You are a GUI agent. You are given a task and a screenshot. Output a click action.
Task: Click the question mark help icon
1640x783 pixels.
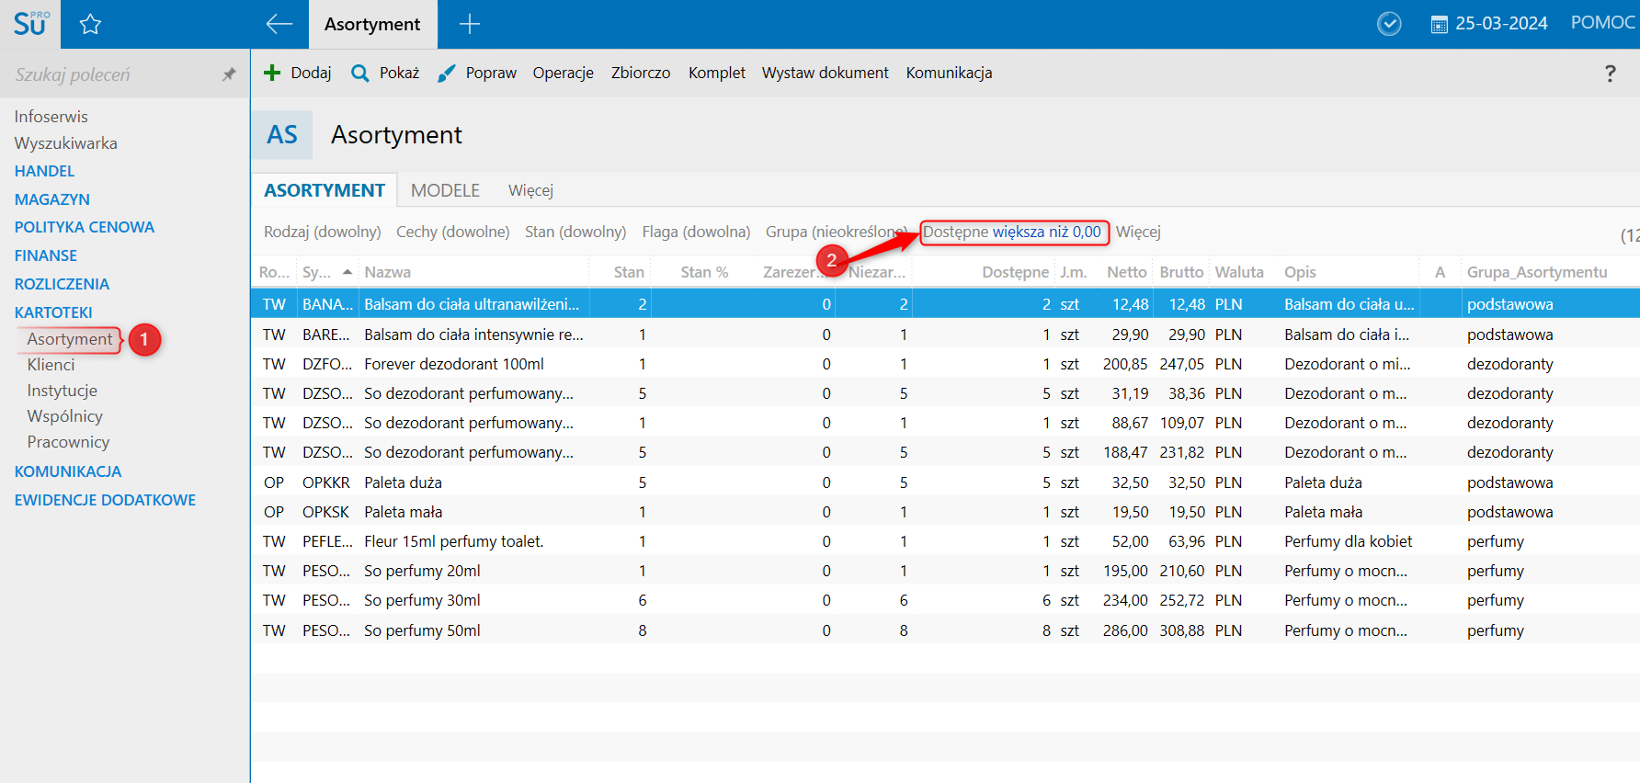point(1610,74)
